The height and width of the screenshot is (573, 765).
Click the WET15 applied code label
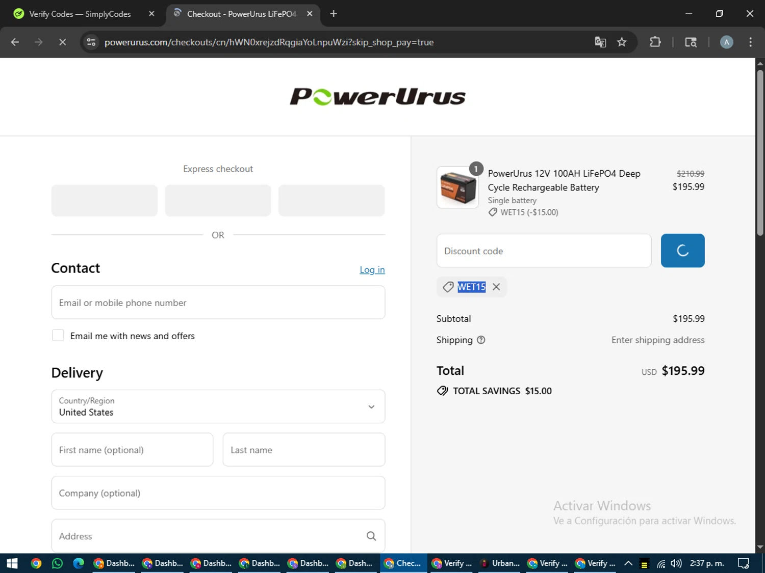tap(471, 287)
